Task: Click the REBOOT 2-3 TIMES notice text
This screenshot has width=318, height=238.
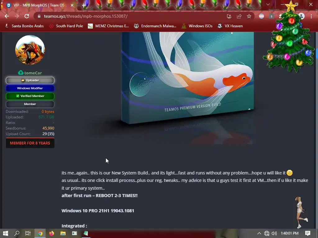Action: 117,196
